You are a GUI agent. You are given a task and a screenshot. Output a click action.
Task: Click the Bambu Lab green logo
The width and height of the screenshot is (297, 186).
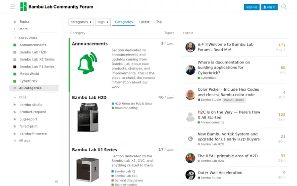point(23,6)
